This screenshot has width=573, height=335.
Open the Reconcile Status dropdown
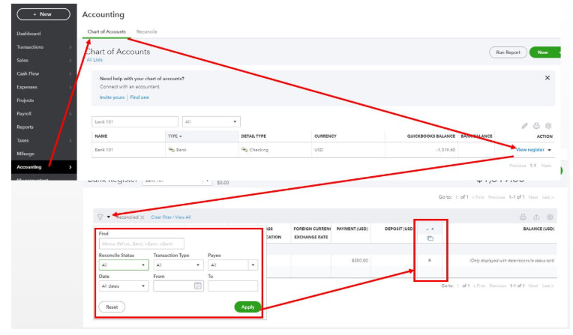click(124, 265)
